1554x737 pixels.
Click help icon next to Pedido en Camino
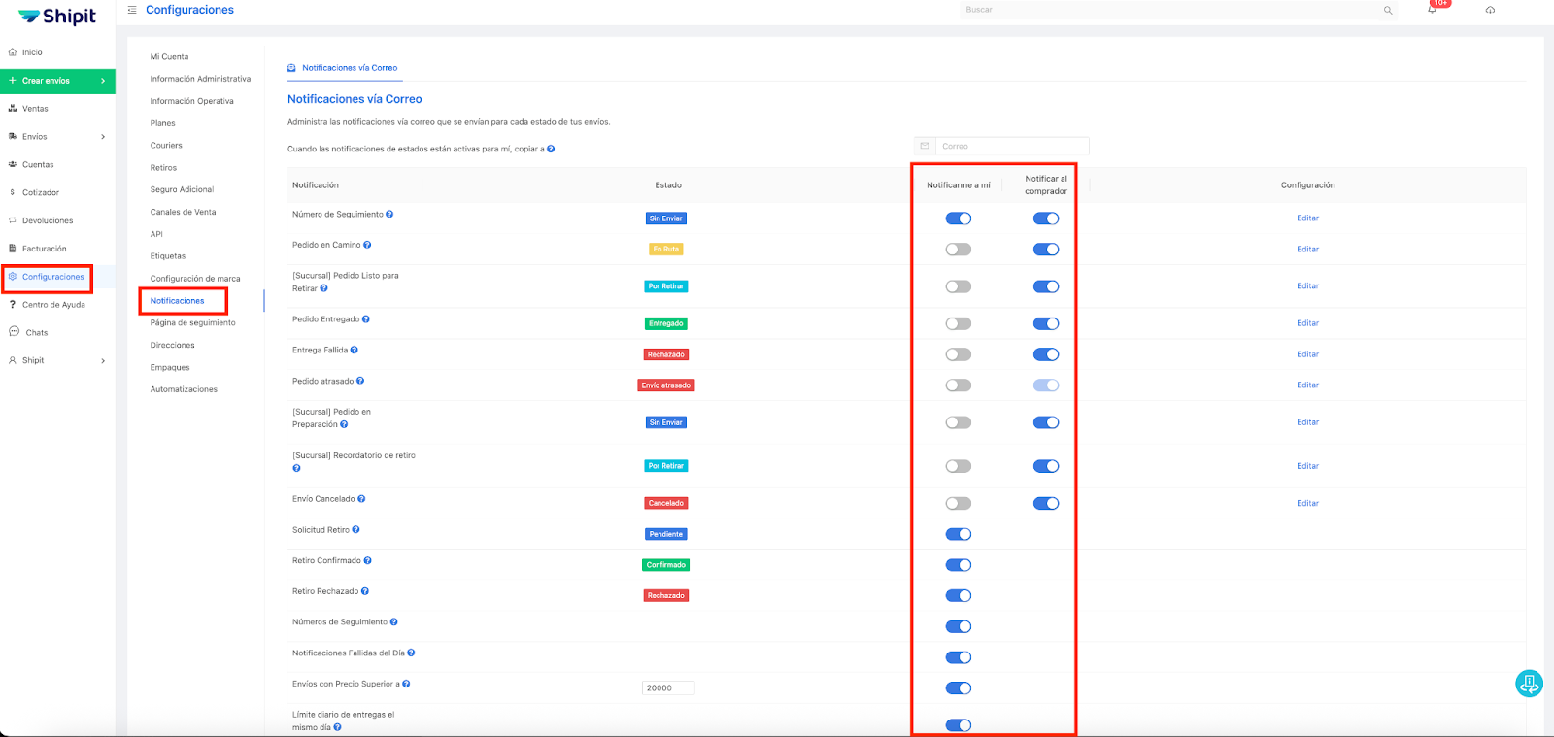[367, 245]
